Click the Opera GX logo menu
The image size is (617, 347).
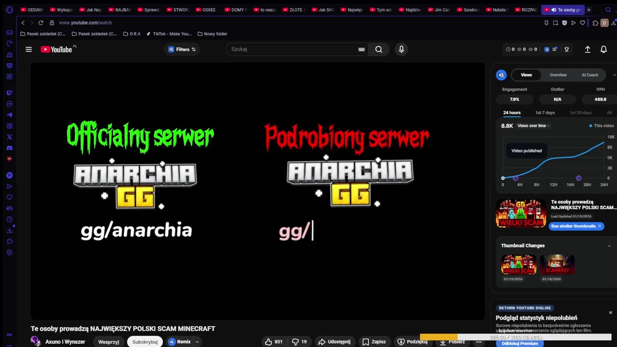click(x=9, y=10)
